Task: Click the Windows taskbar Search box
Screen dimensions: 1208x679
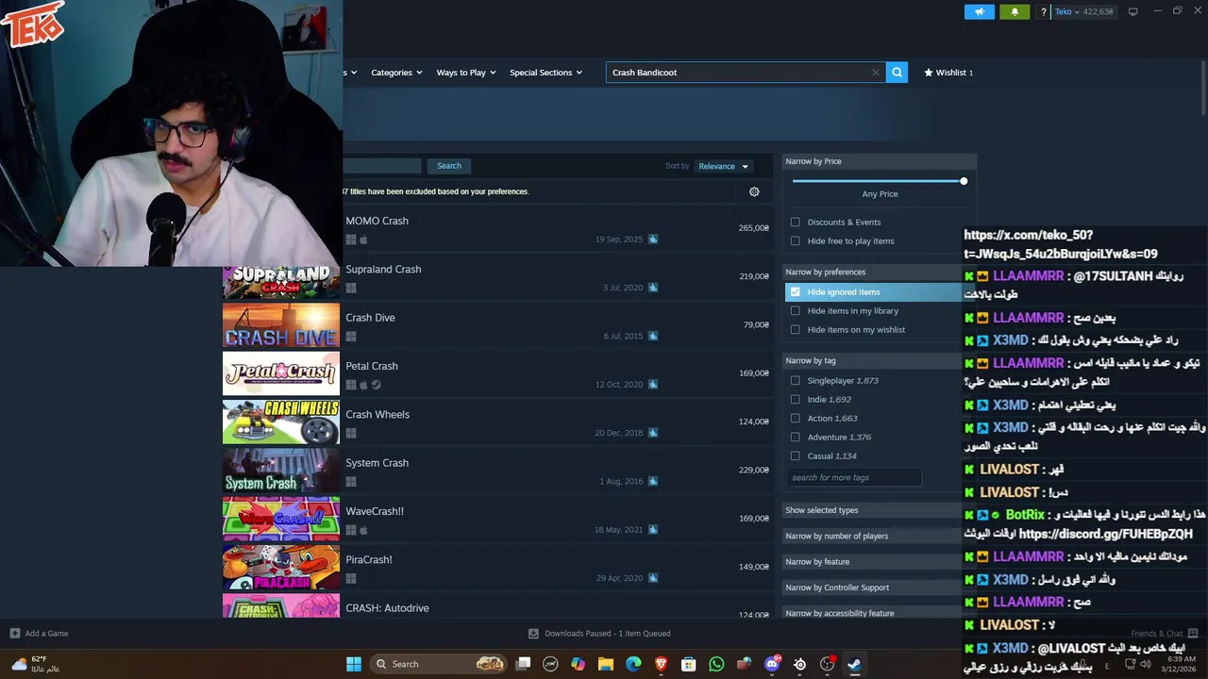Action: [x=439, y=664]
